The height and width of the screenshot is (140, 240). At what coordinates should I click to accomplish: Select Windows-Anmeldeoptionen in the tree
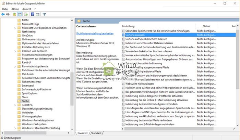tap(38, 120)
